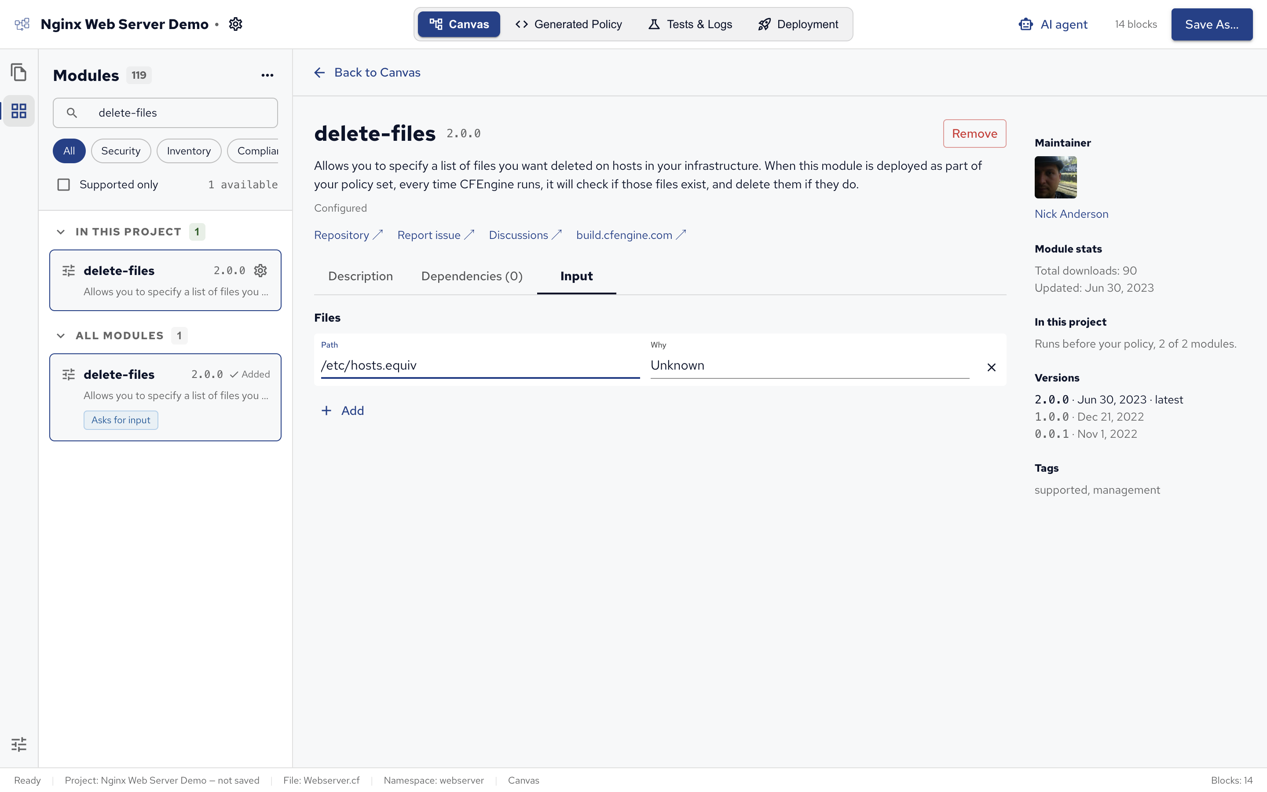Screen dimensions: 1267x792
Task: Filter modules by Inventory
Action: [189, 151]
